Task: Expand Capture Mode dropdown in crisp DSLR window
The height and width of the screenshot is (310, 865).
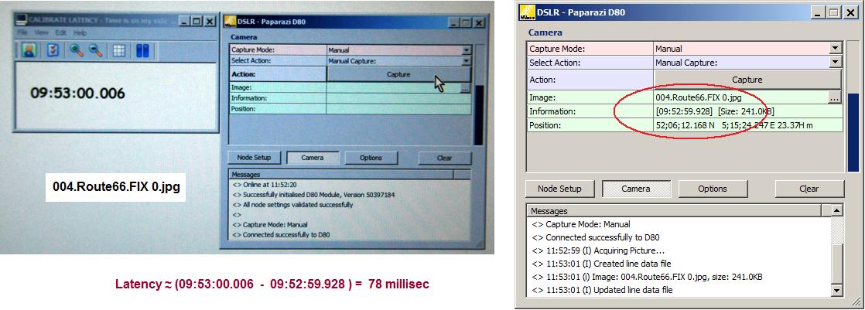Action: click(x=836, y=49)
